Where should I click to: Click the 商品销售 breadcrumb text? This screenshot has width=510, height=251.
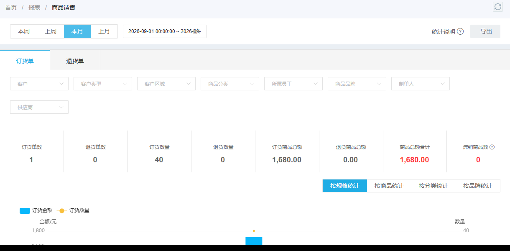[64, 8]
